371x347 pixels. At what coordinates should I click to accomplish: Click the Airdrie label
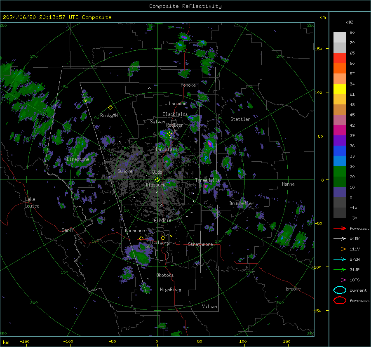[162, 220]
